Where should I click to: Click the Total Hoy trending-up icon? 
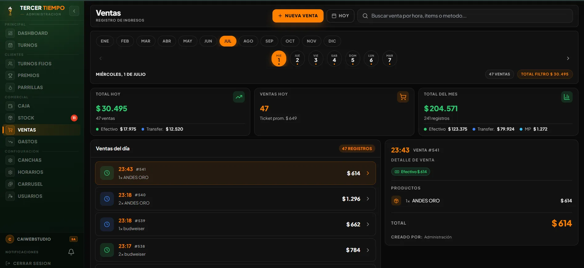coord(239,97)
